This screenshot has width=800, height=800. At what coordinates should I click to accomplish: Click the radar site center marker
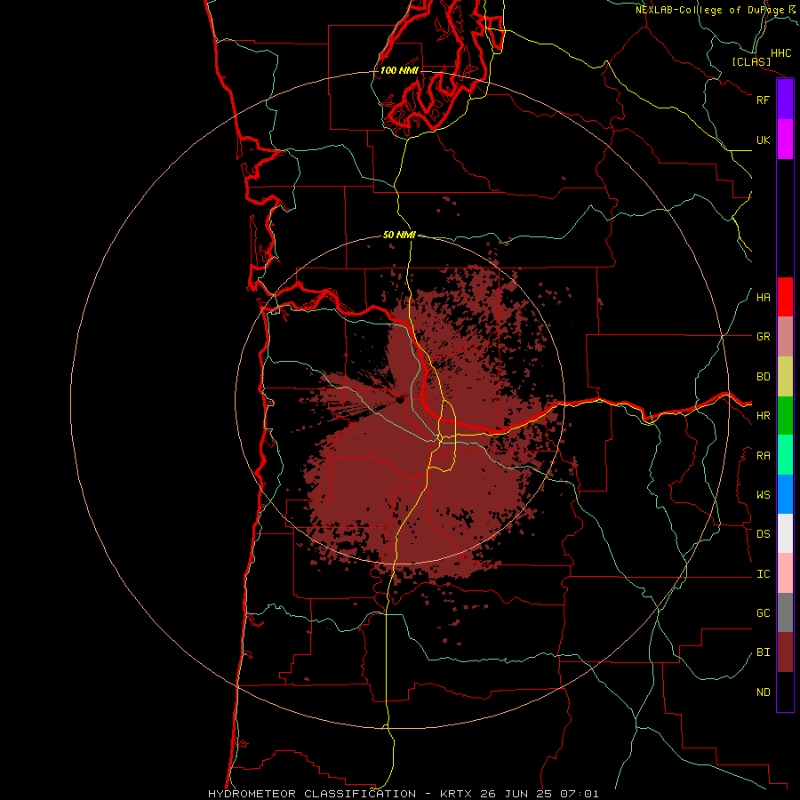400,400
